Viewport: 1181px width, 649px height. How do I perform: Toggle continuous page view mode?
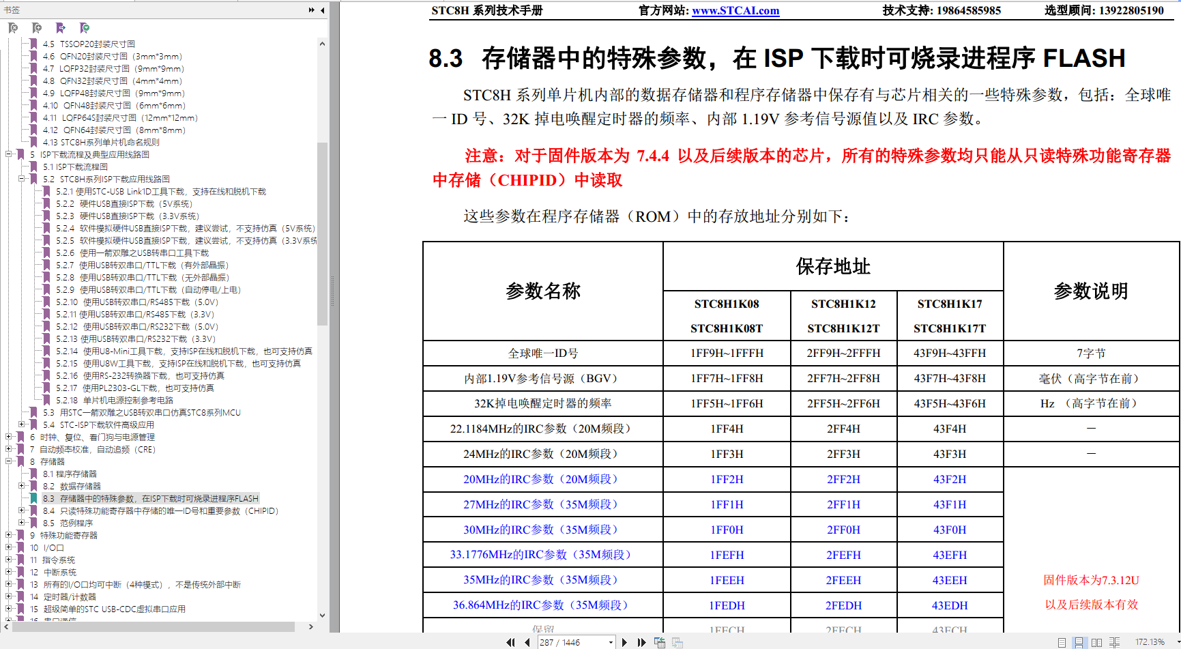coord(1079,642)
